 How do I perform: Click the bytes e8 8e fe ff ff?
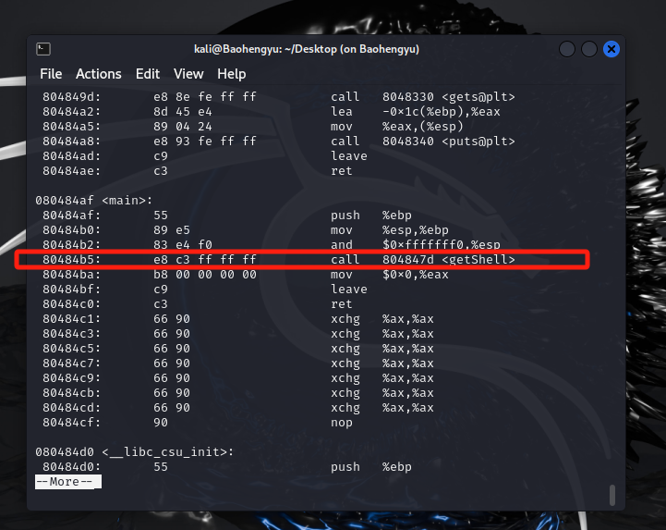(x=205, y=97)
